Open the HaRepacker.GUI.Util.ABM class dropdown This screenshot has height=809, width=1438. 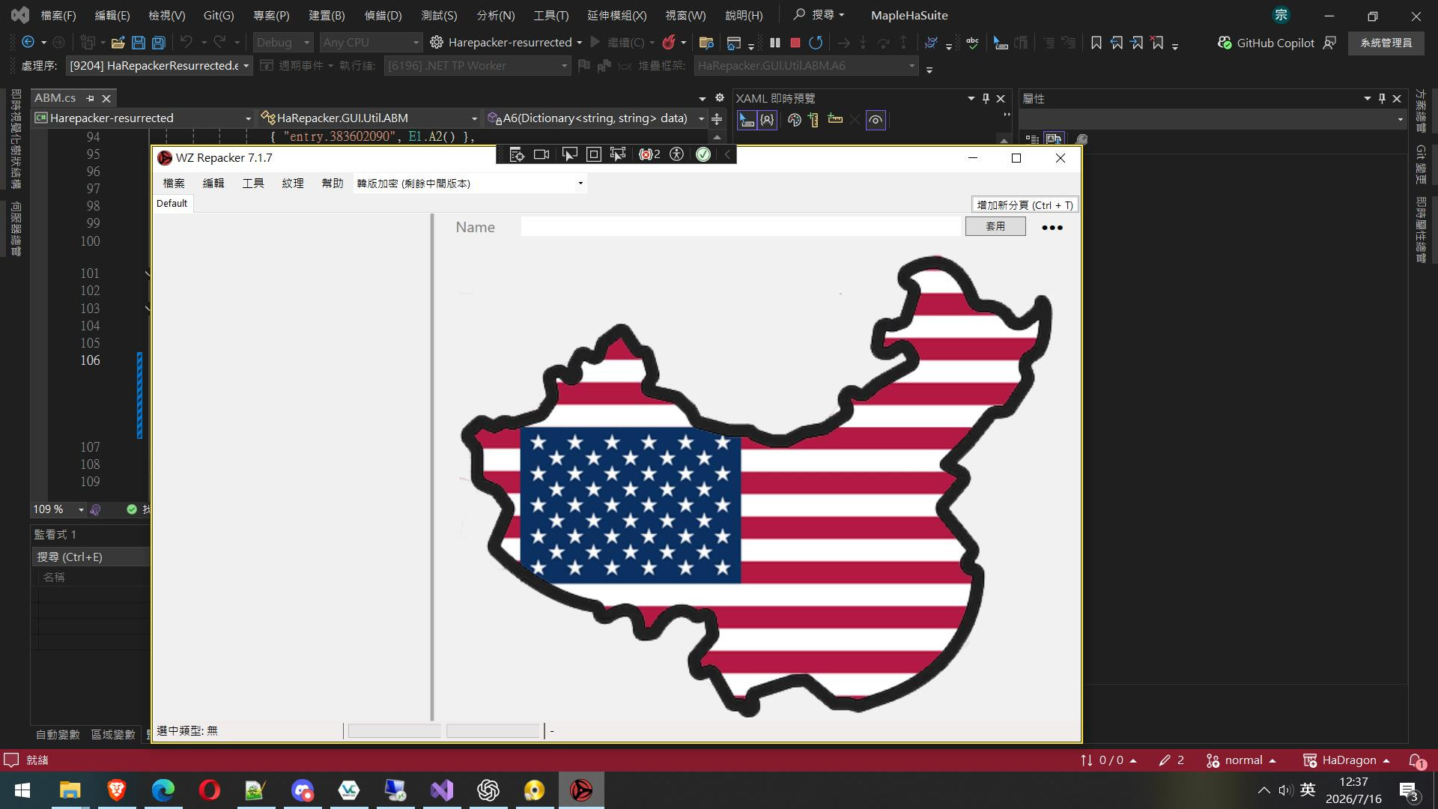[x=369, y=118]
